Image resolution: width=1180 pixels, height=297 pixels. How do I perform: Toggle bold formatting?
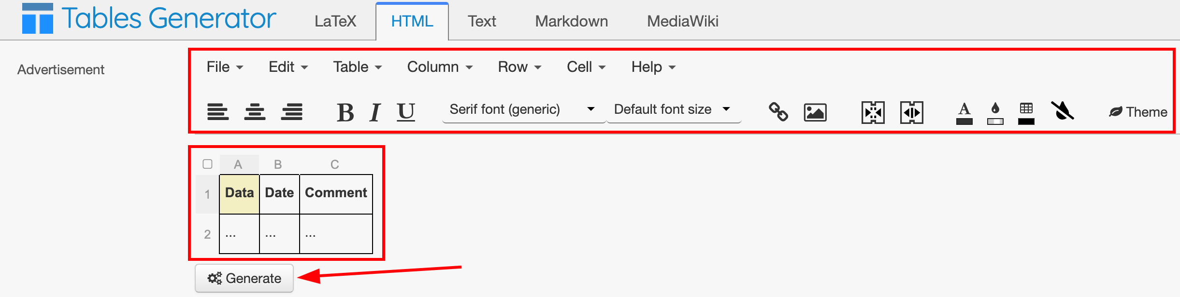coord(345,112)
